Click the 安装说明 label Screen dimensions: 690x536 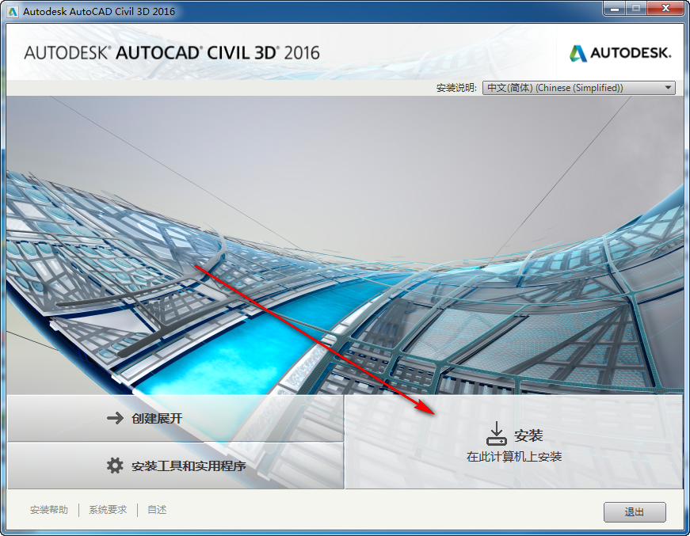456,88
